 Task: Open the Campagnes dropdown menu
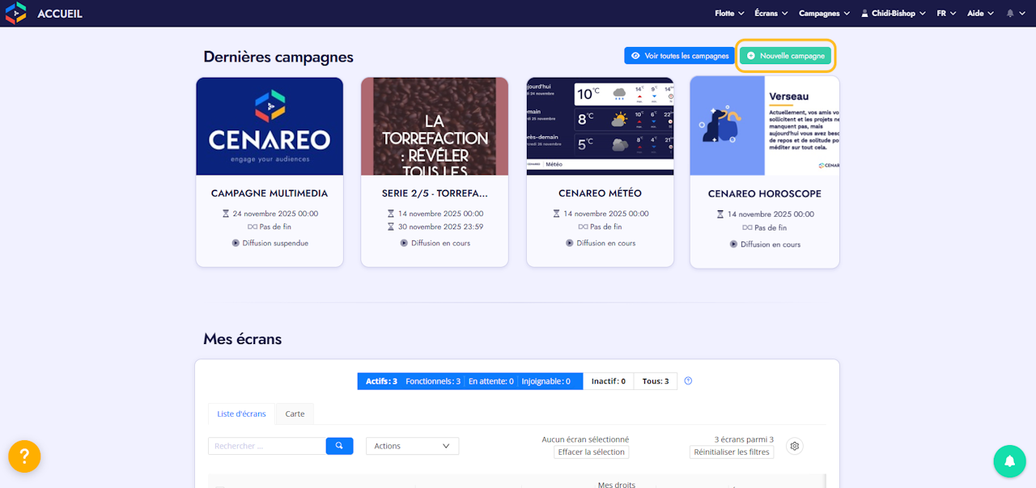(824, 14)
